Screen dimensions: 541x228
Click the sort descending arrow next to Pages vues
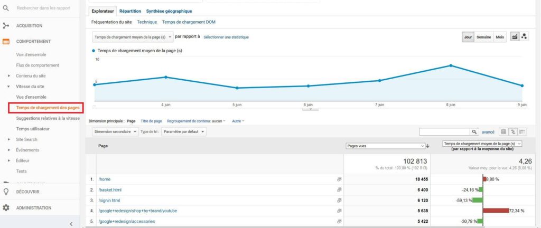click(x=428, y=146)
